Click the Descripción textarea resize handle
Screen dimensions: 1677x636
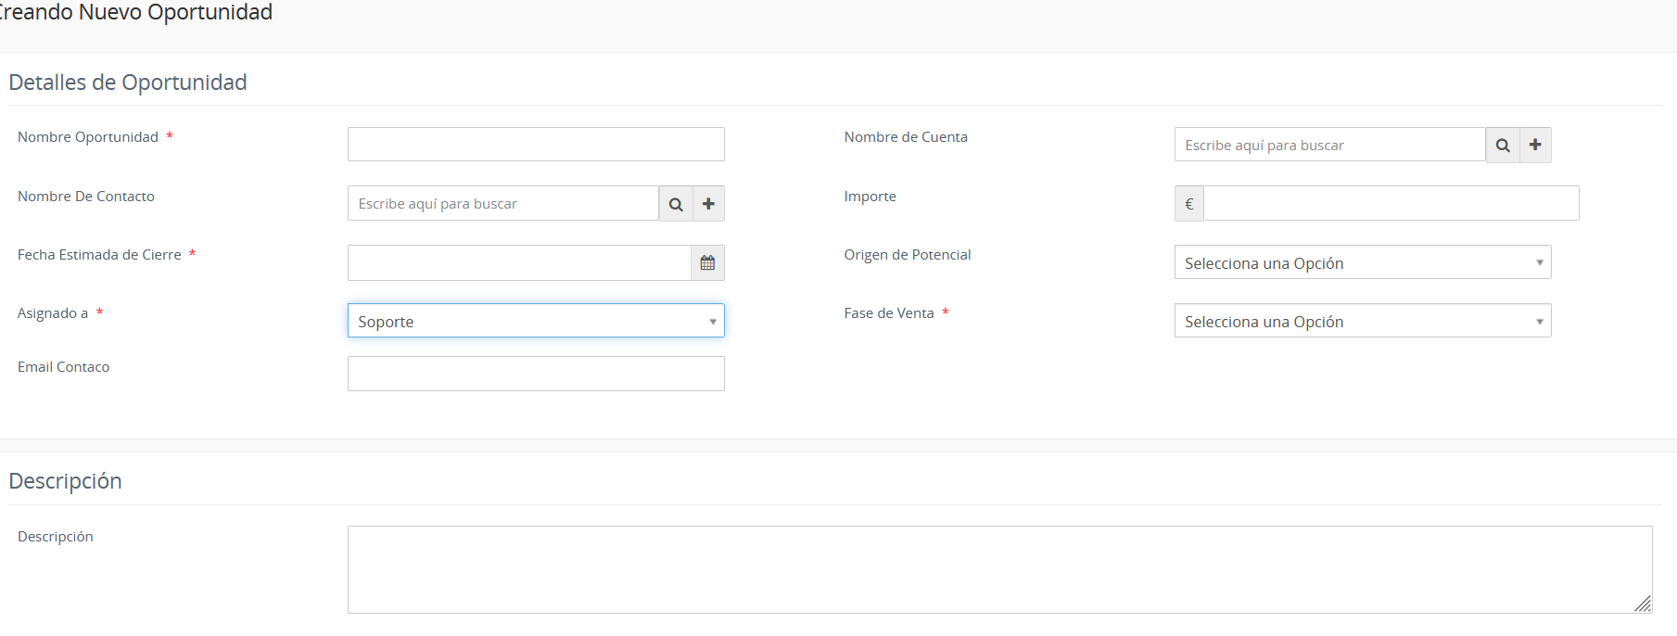[1643, 604]
